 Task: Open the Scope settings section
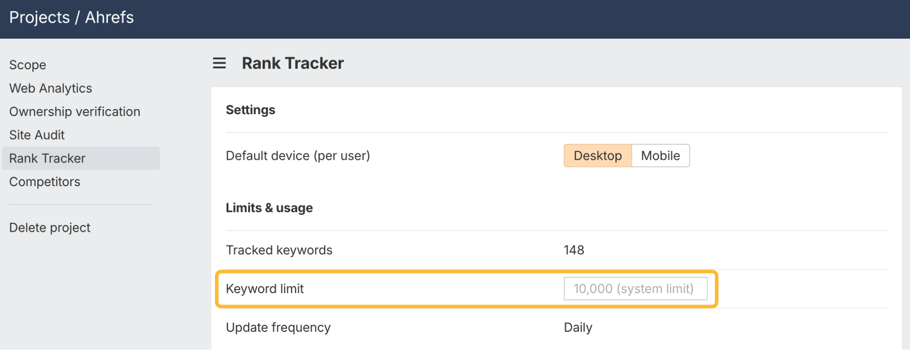pos(28,65)
